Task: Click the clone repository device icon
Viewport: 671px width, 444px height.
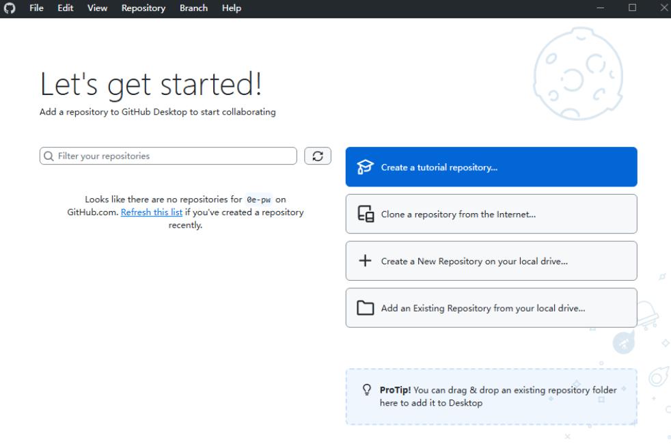Action: (x=366, y=214)
